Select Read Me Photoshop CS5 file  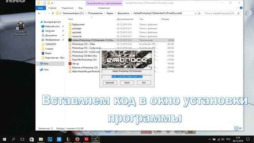click(84, 60)
